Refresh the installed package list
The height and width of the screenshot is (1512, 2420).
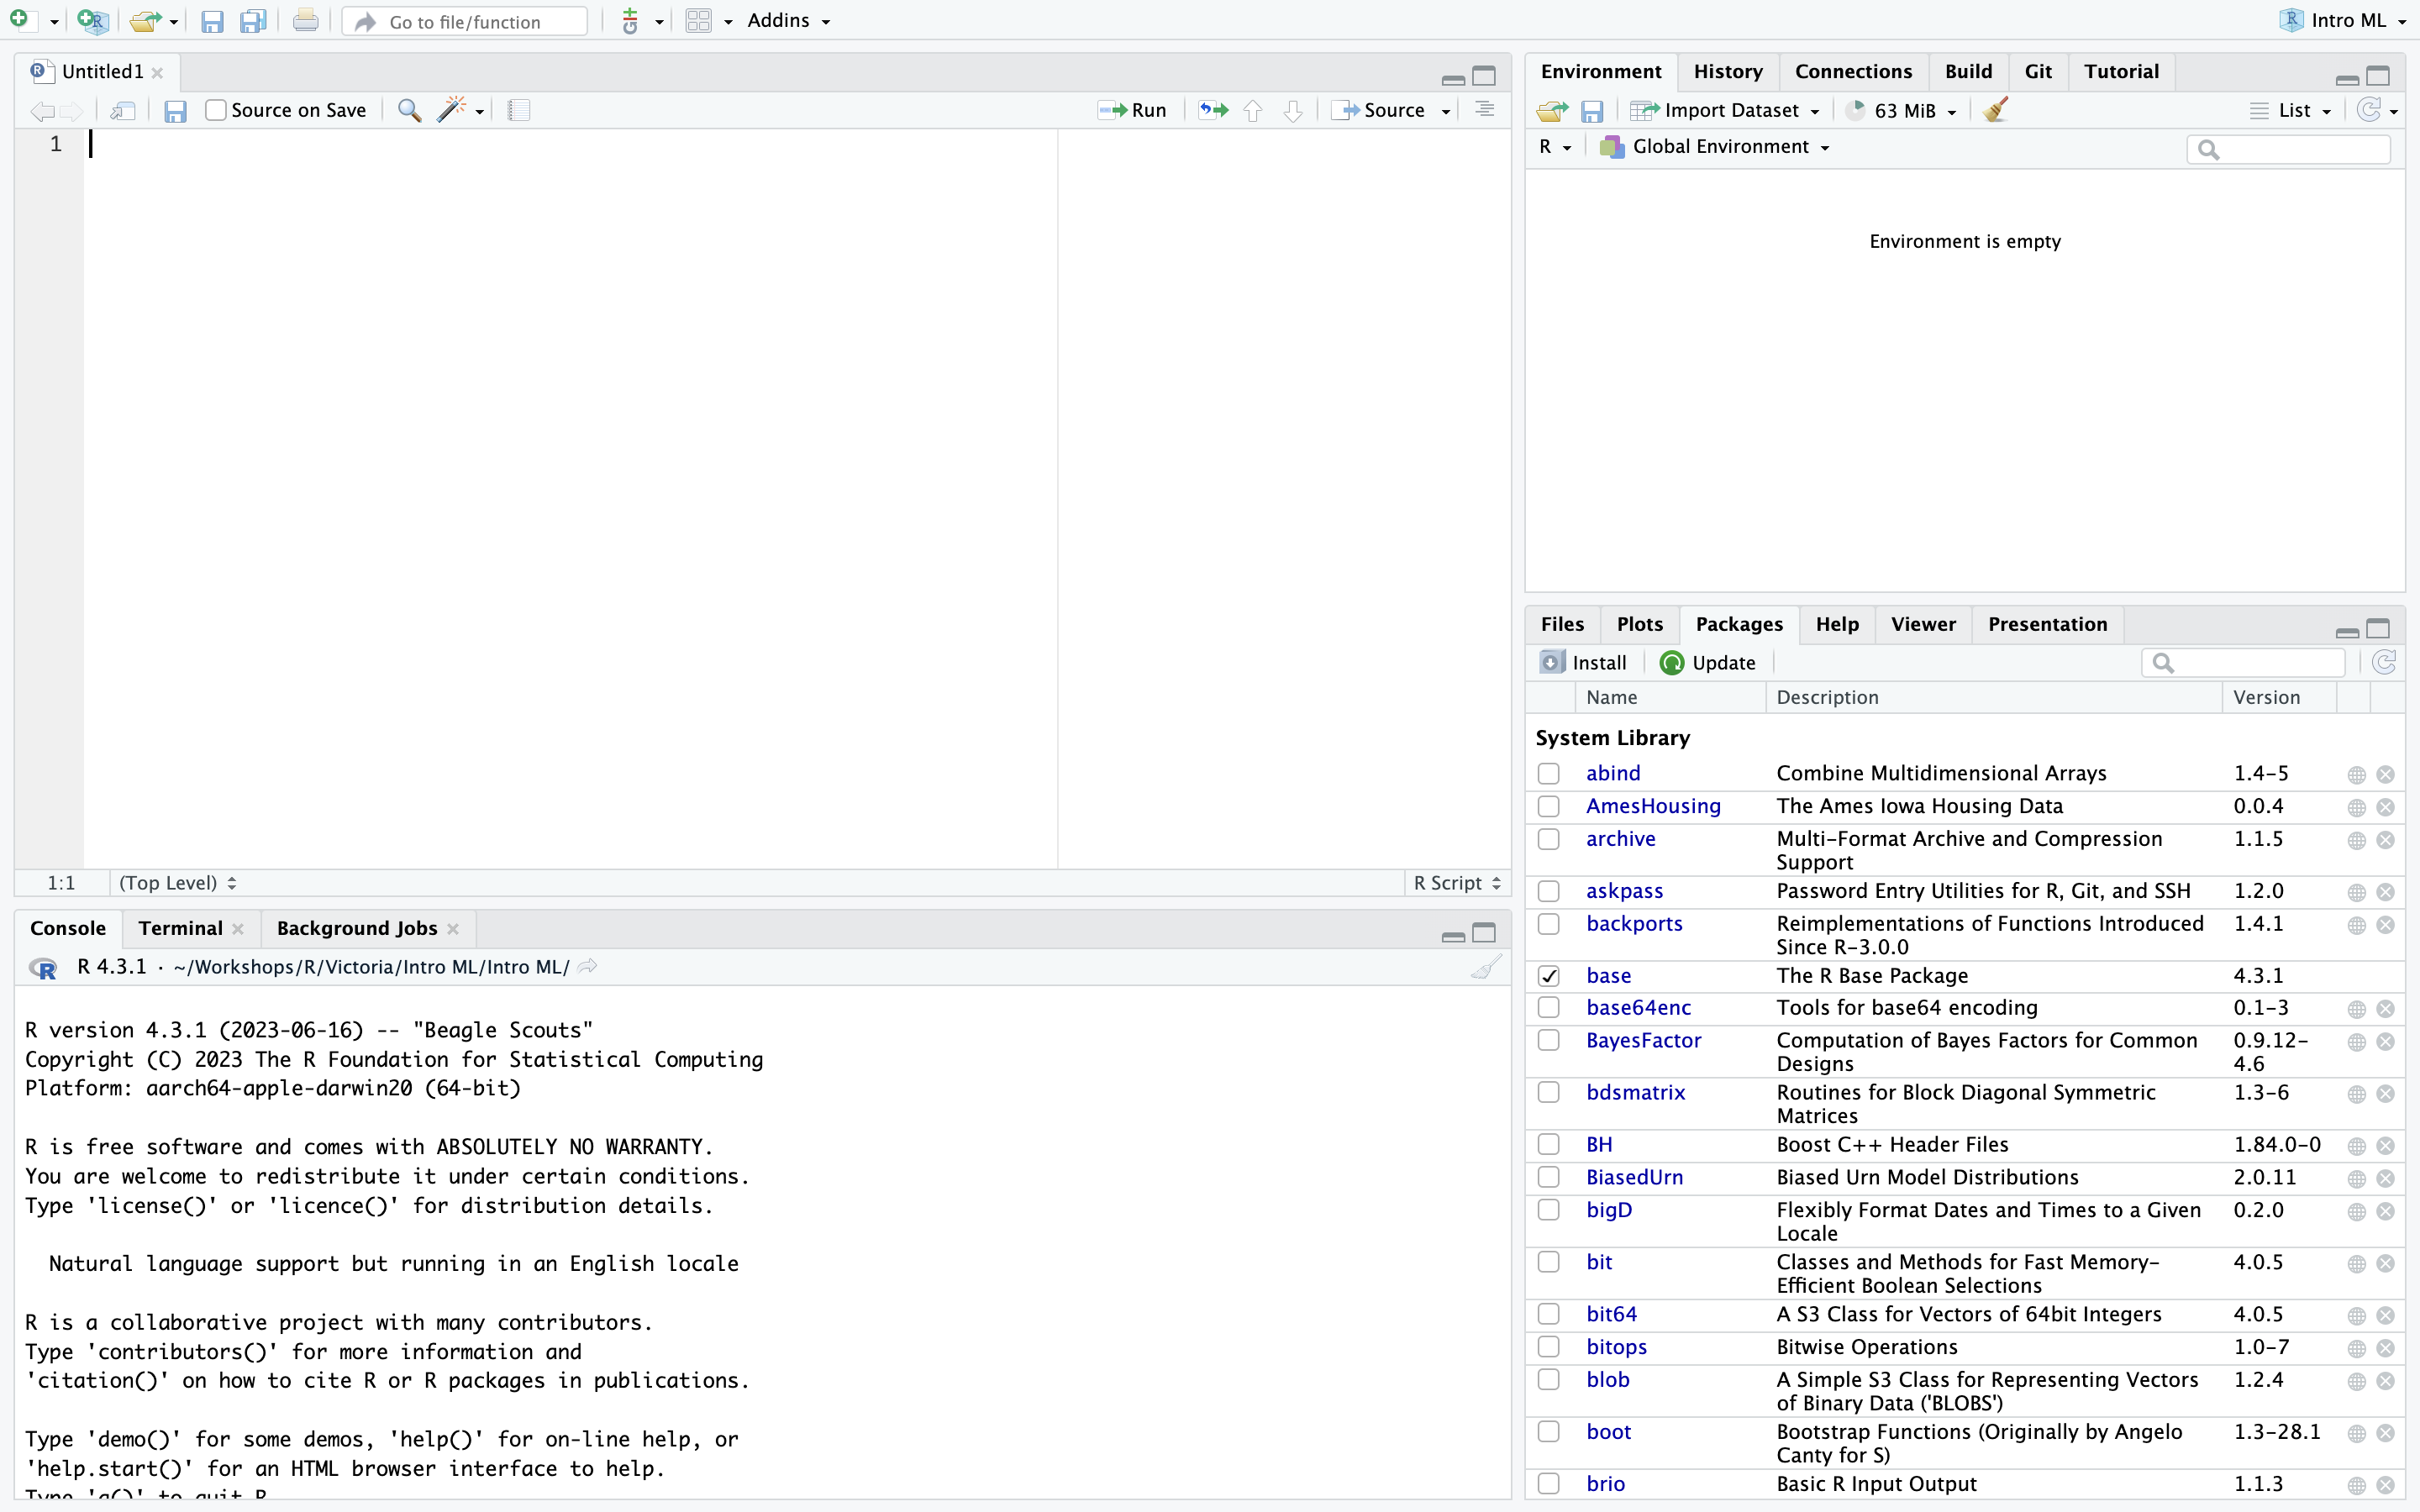point(2385,662)
